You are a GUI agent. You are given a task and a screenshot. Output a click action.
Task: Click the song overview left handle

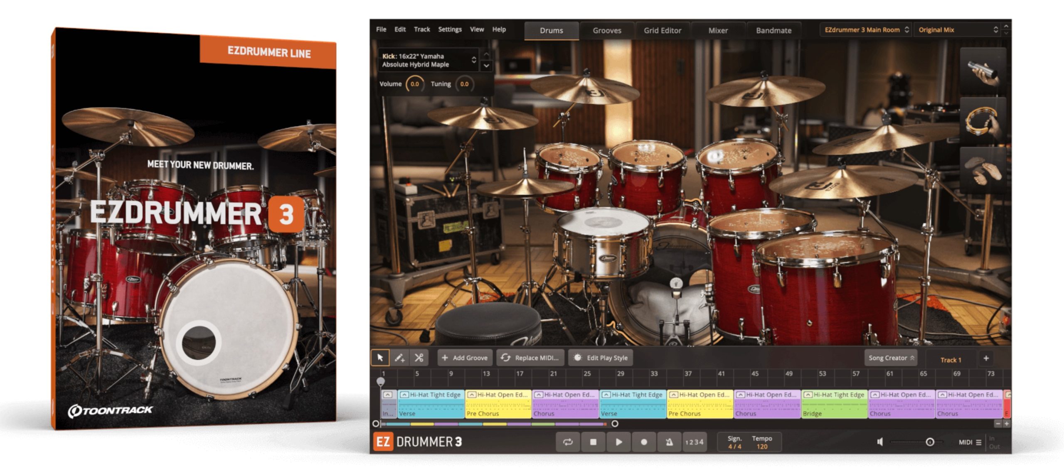click(376, 424)
